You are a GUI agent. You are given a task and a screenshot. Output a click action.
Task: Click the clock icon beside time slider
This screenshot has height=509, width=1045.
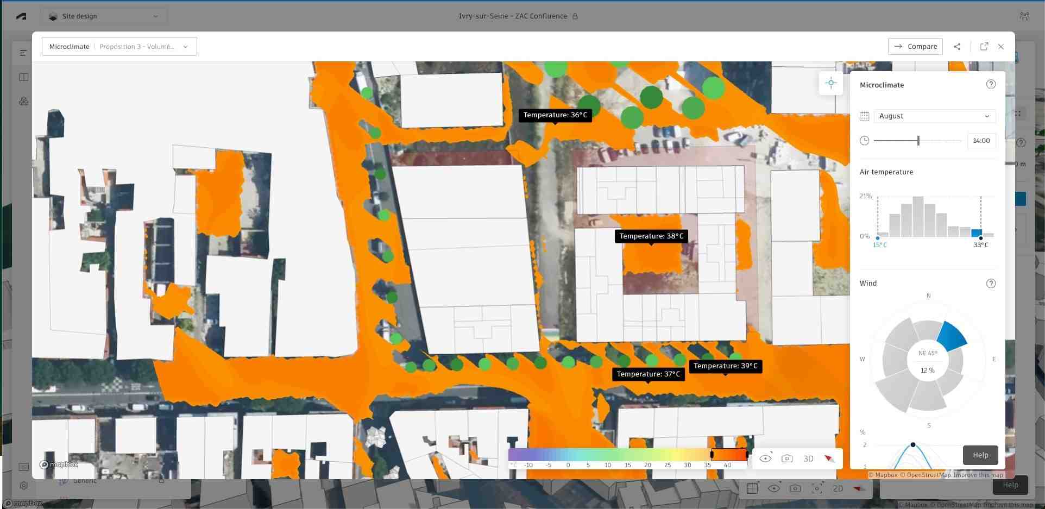click(864, 141)
